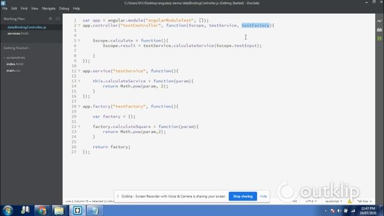Click calculateService call on line 6
Screen dimensions: 384x216
[193, 46]
